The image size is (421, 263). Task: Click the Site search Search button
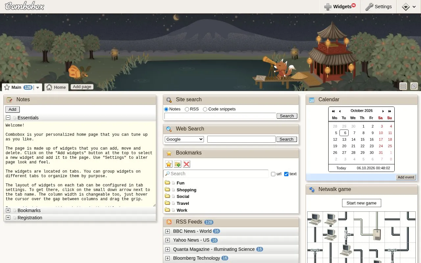(x=287, y=116)
